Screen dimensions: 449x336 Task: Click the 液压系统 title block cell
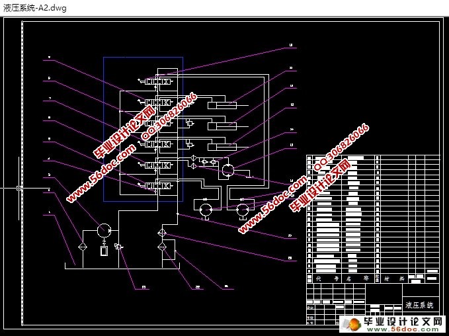pos(420,305)
